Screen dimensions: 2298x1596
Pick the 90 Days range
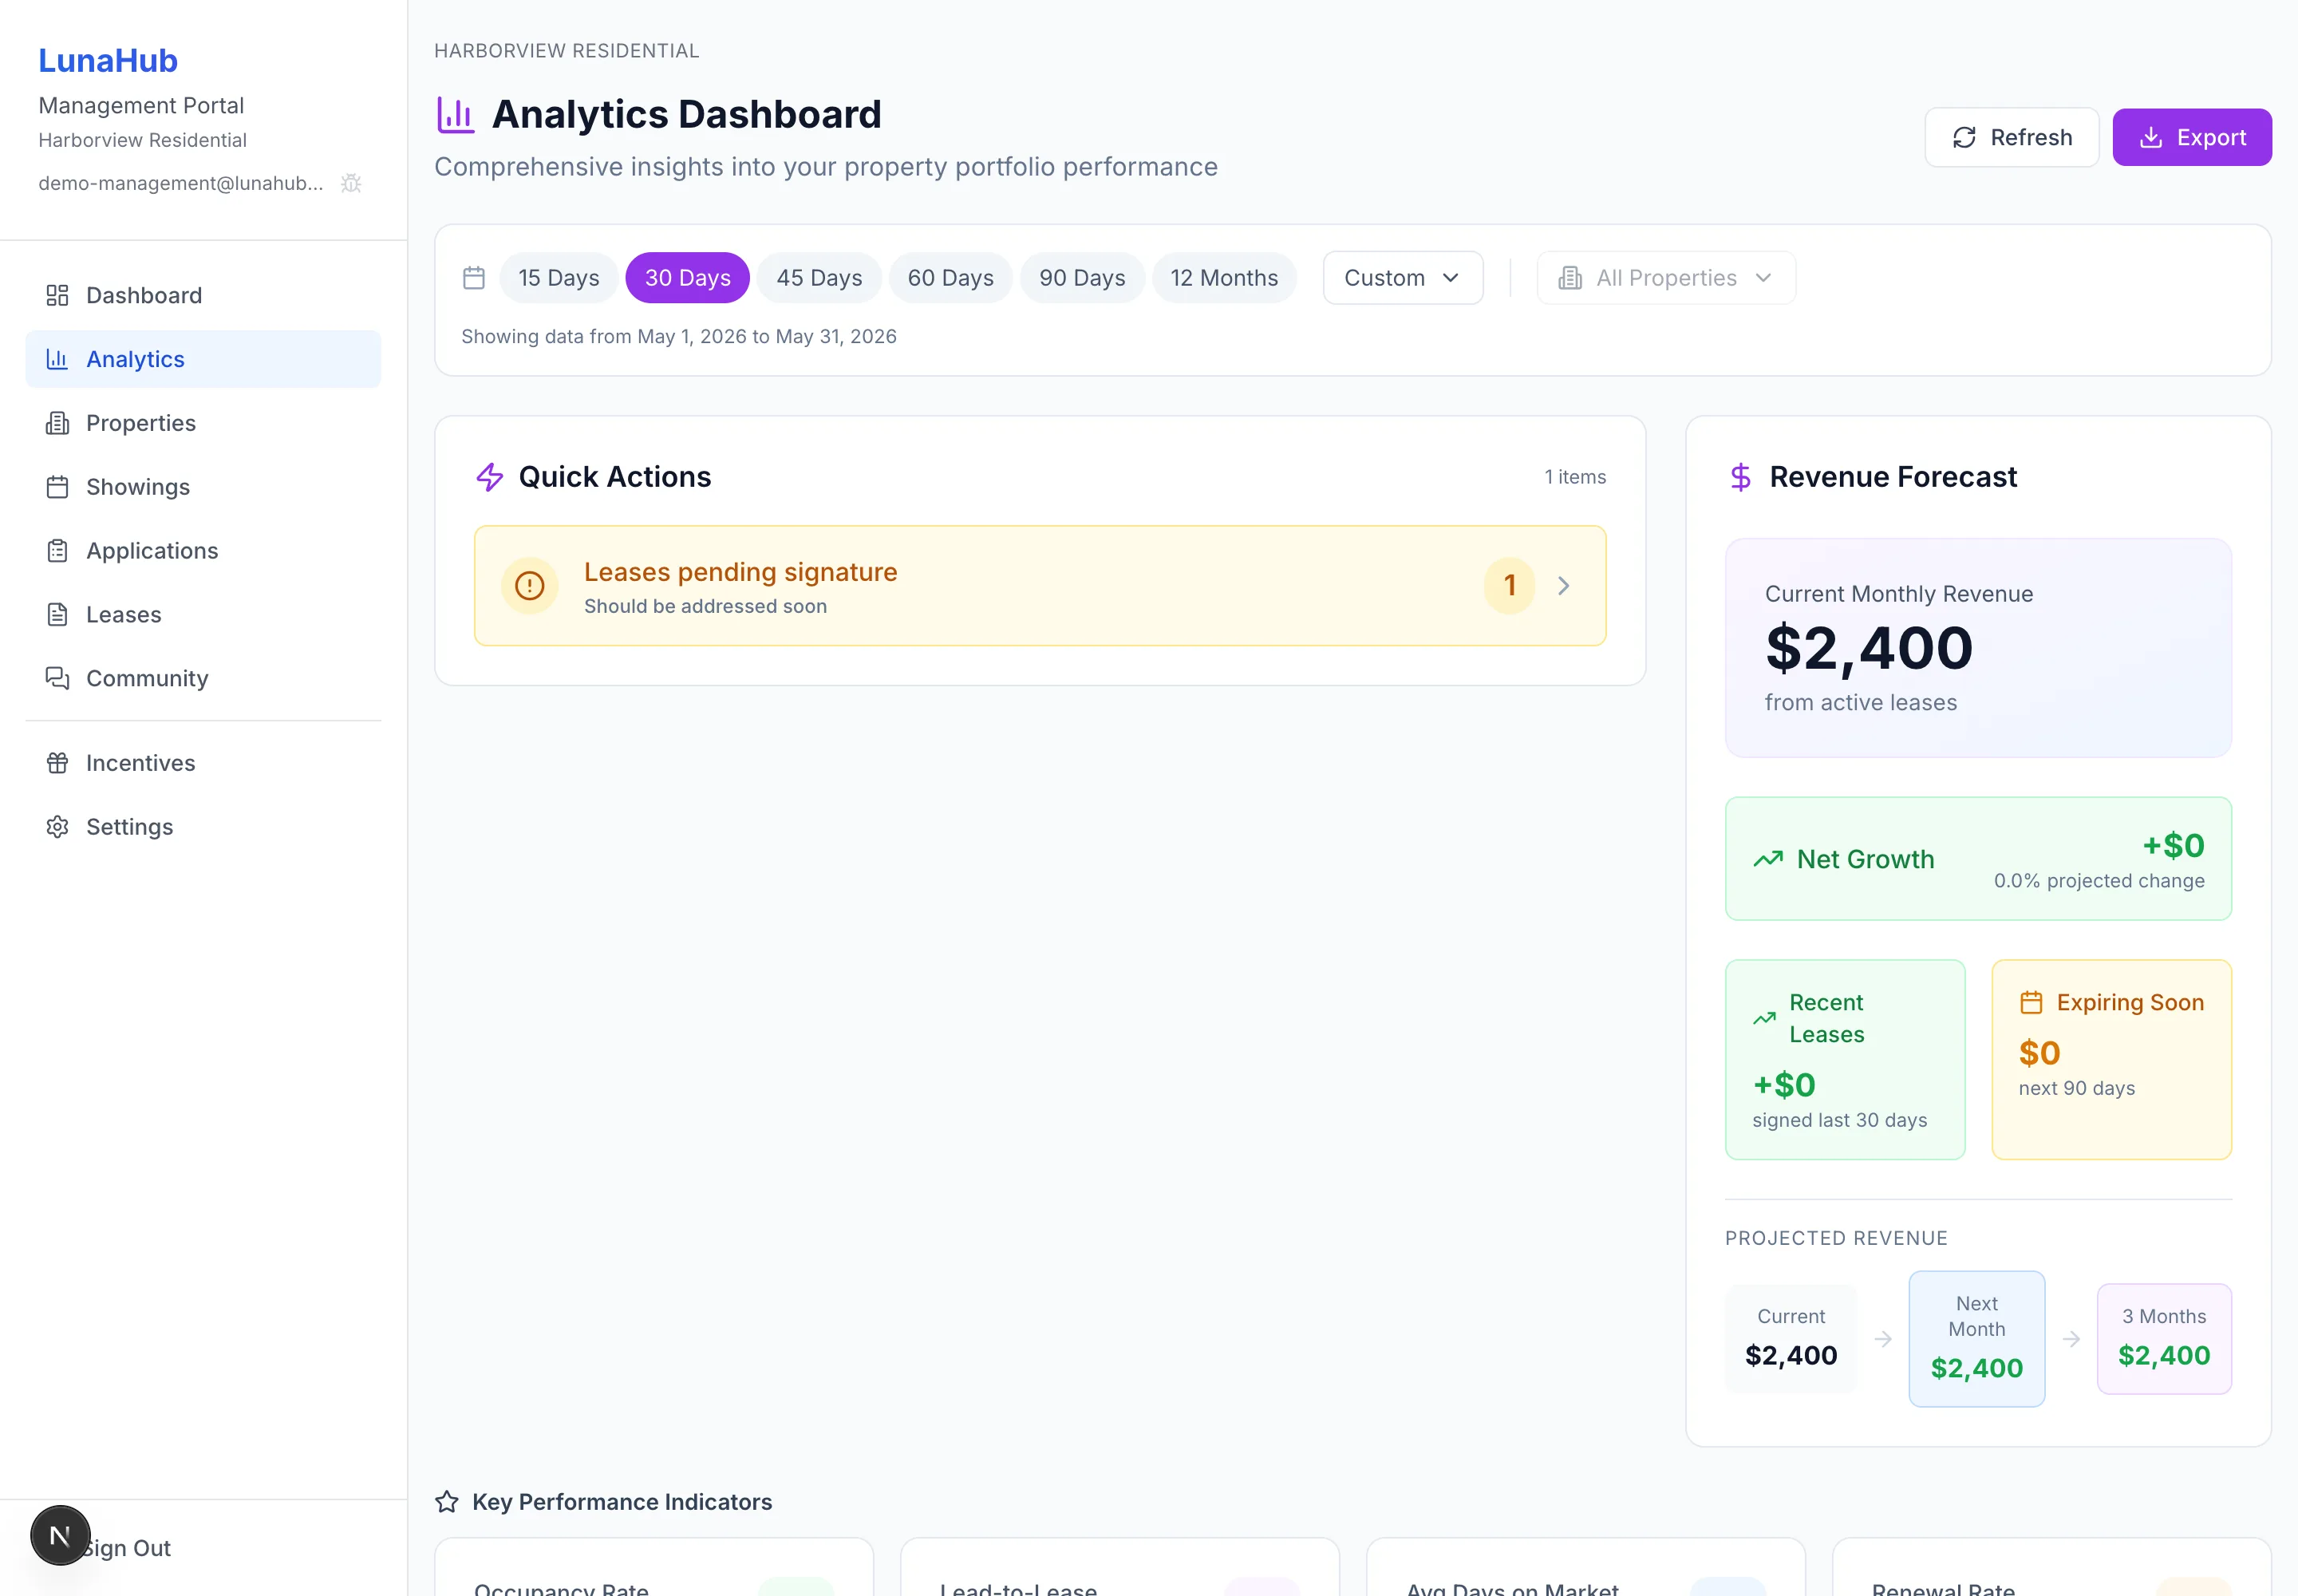click(x=1082, y=278)
